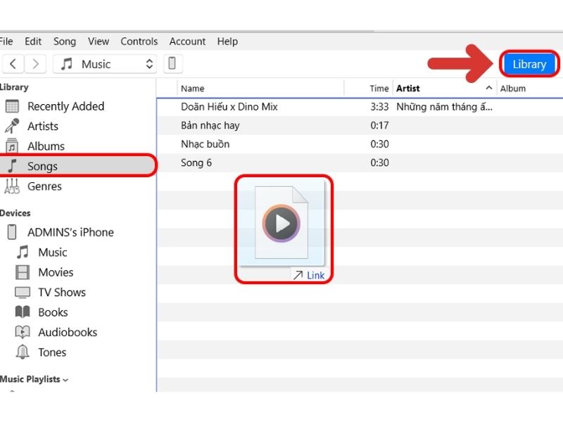Select Artists in the sidebar
Screen dimensions: 563x422
(x=43, y=127)
